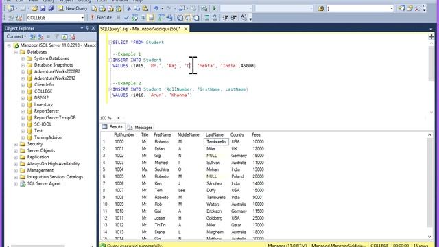Open the Results tab
The image size is (439, 247).
click(112, 127)
